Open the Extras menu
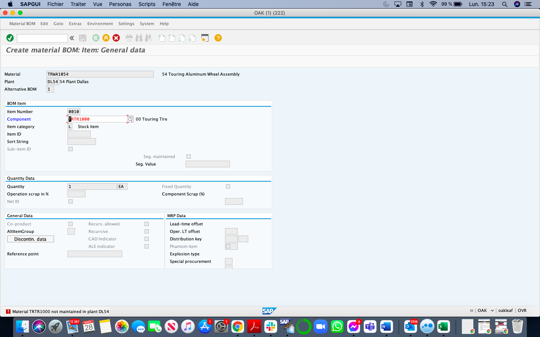The width and height of the screenshot is (540, 337). 75,24
